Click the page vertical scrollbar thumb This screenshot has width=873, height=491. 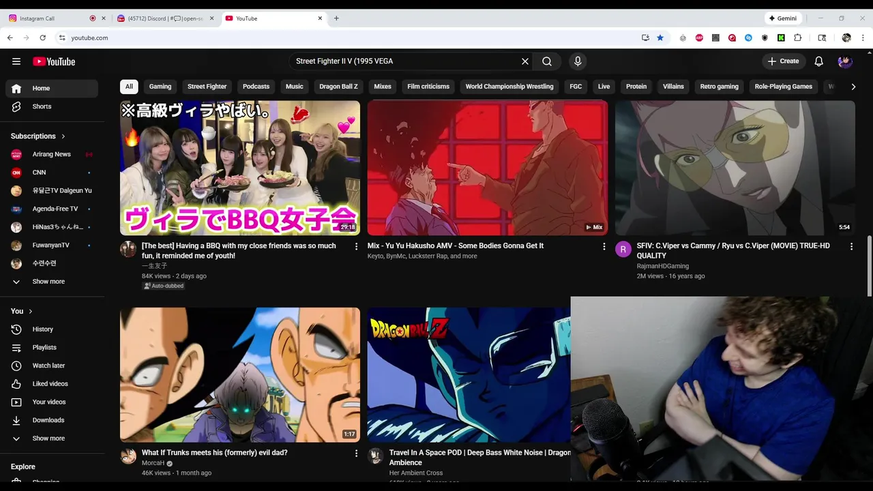click(869, 266)
